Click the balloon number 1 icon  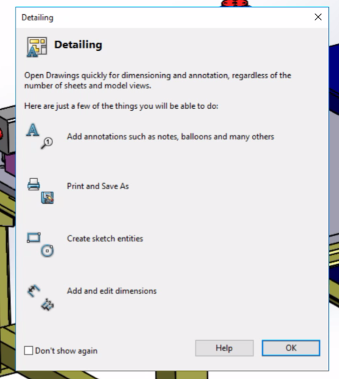coord(47,143)
